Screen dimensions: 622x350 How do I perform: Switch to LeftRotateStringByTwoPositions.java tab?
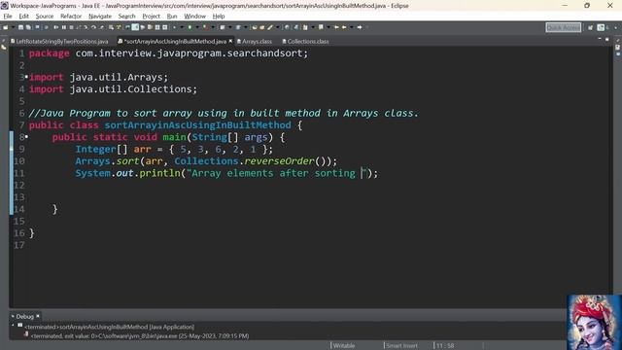pos(59,41)
